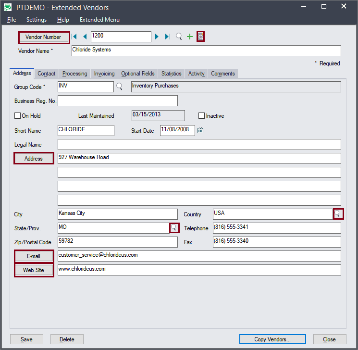Open the vendor number finder magnifier
Image resolution: width=358 pixels, height=350 pixels.
tap(179, 37)
